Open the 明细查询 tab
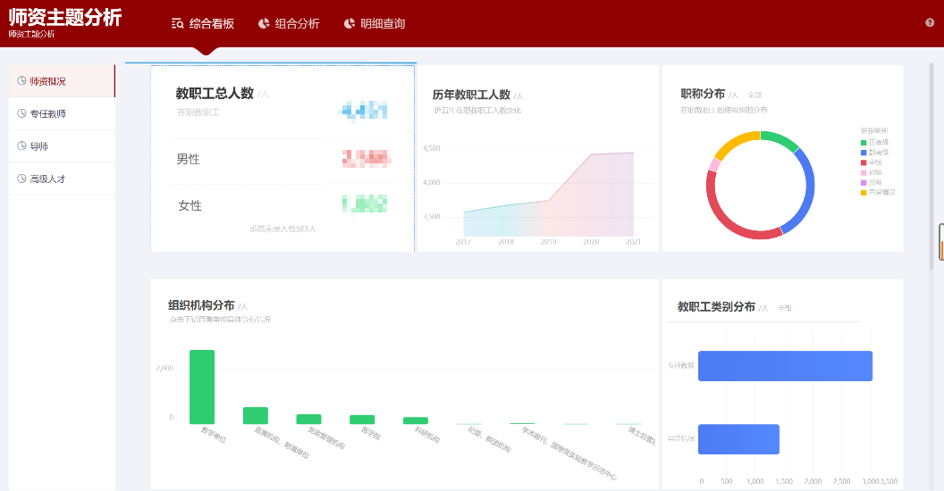The image size is (944, 491). (x=375, y=23)
